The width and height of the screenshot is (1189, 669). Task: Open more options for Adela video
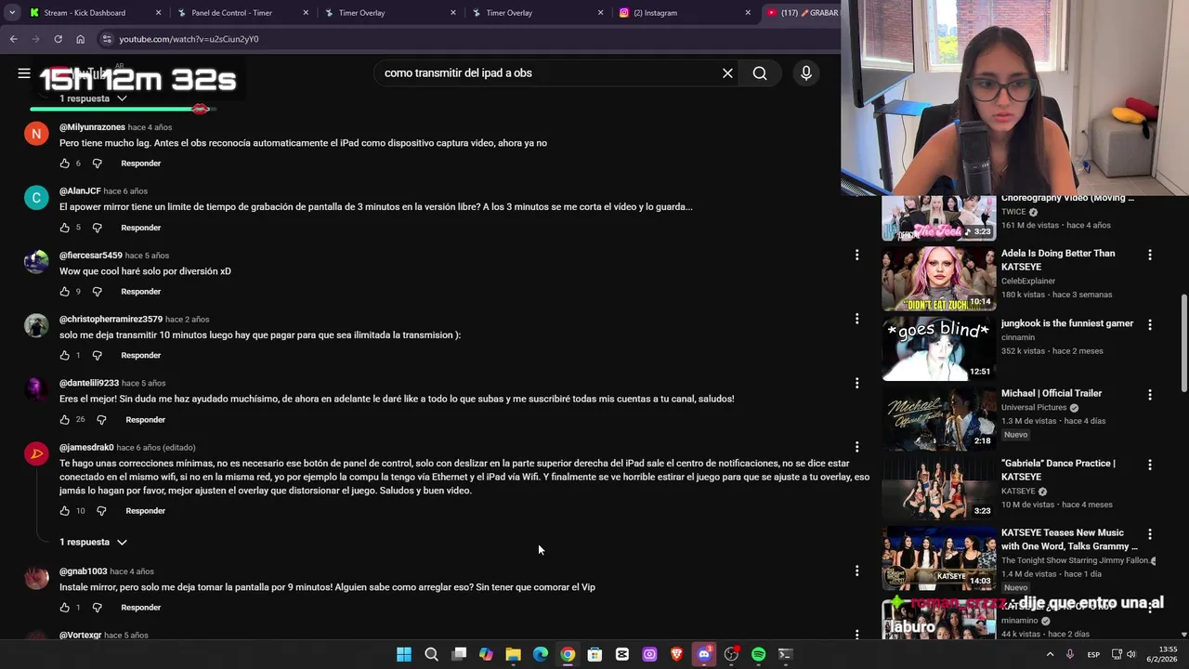1149,255
